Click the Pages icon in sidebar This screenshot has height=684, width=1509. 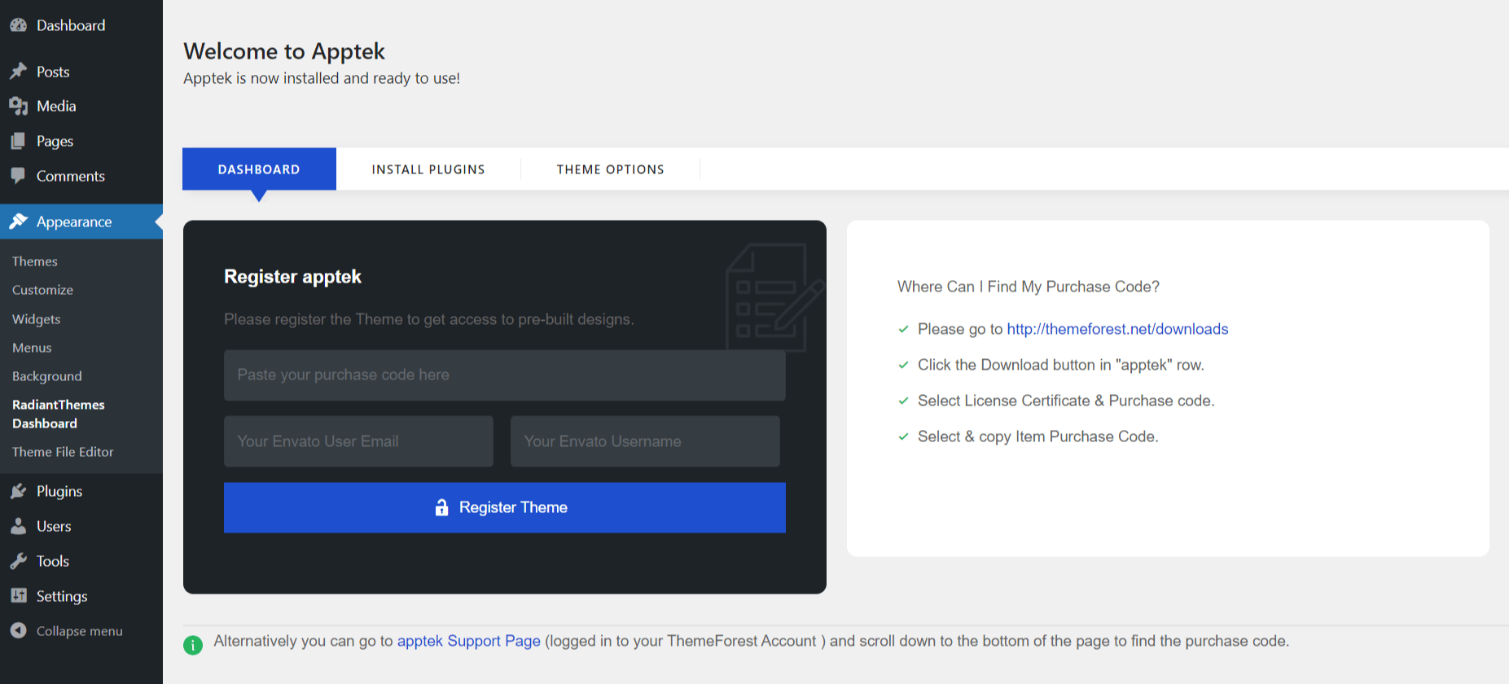pos(18,141)
